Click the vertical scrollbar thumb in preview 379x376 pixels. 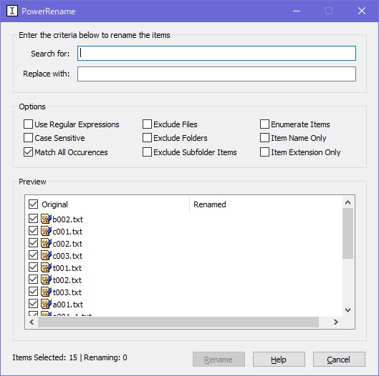347,233
